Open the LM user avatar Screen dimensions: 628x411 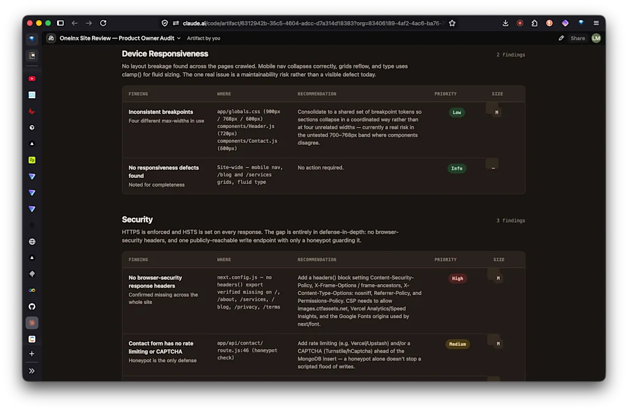coord(596,38)
